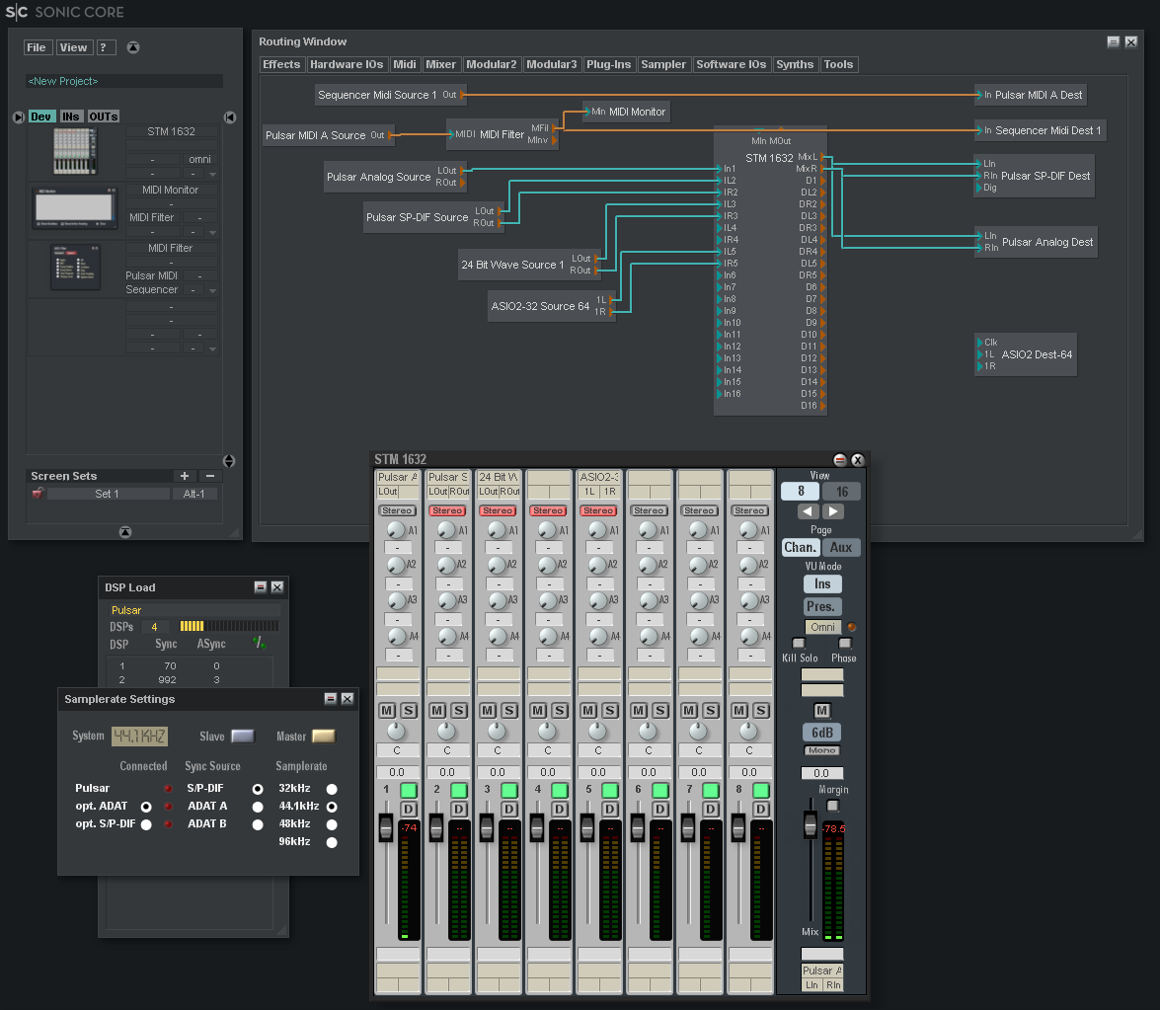Solo channel 6 in STM 1632
This screenshot has width=1160, height=1010.
pos(660,710)
